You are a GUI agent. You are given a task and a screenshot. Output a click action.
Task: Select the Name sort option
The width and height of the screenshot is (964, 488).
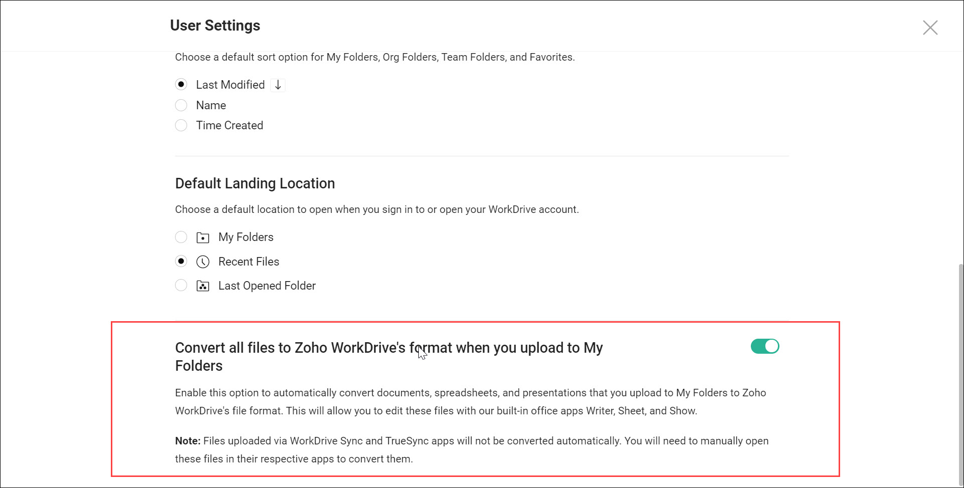[181, 105]
